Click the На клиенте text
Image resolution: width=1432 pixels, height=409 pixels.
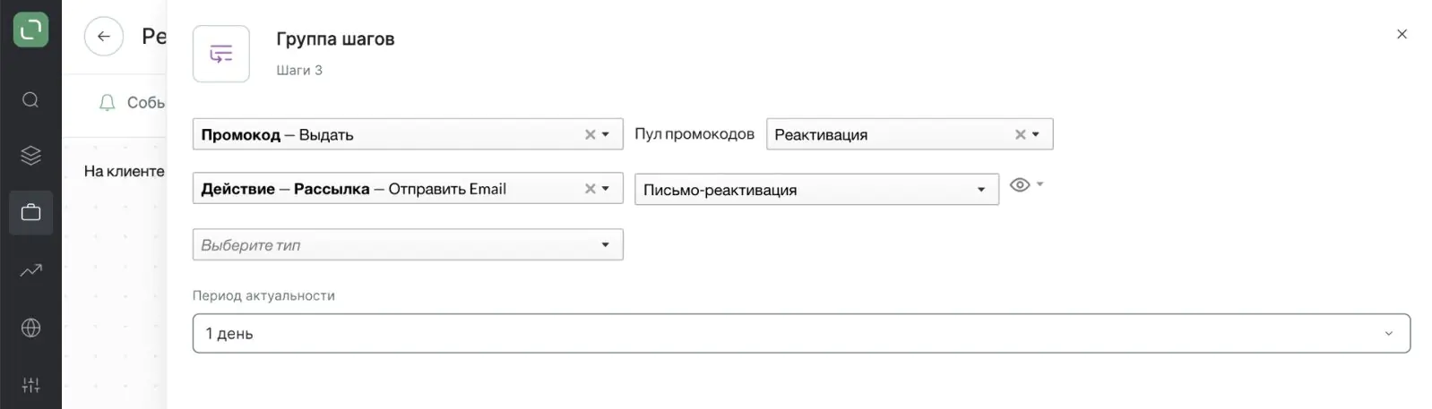coord(125,171)
